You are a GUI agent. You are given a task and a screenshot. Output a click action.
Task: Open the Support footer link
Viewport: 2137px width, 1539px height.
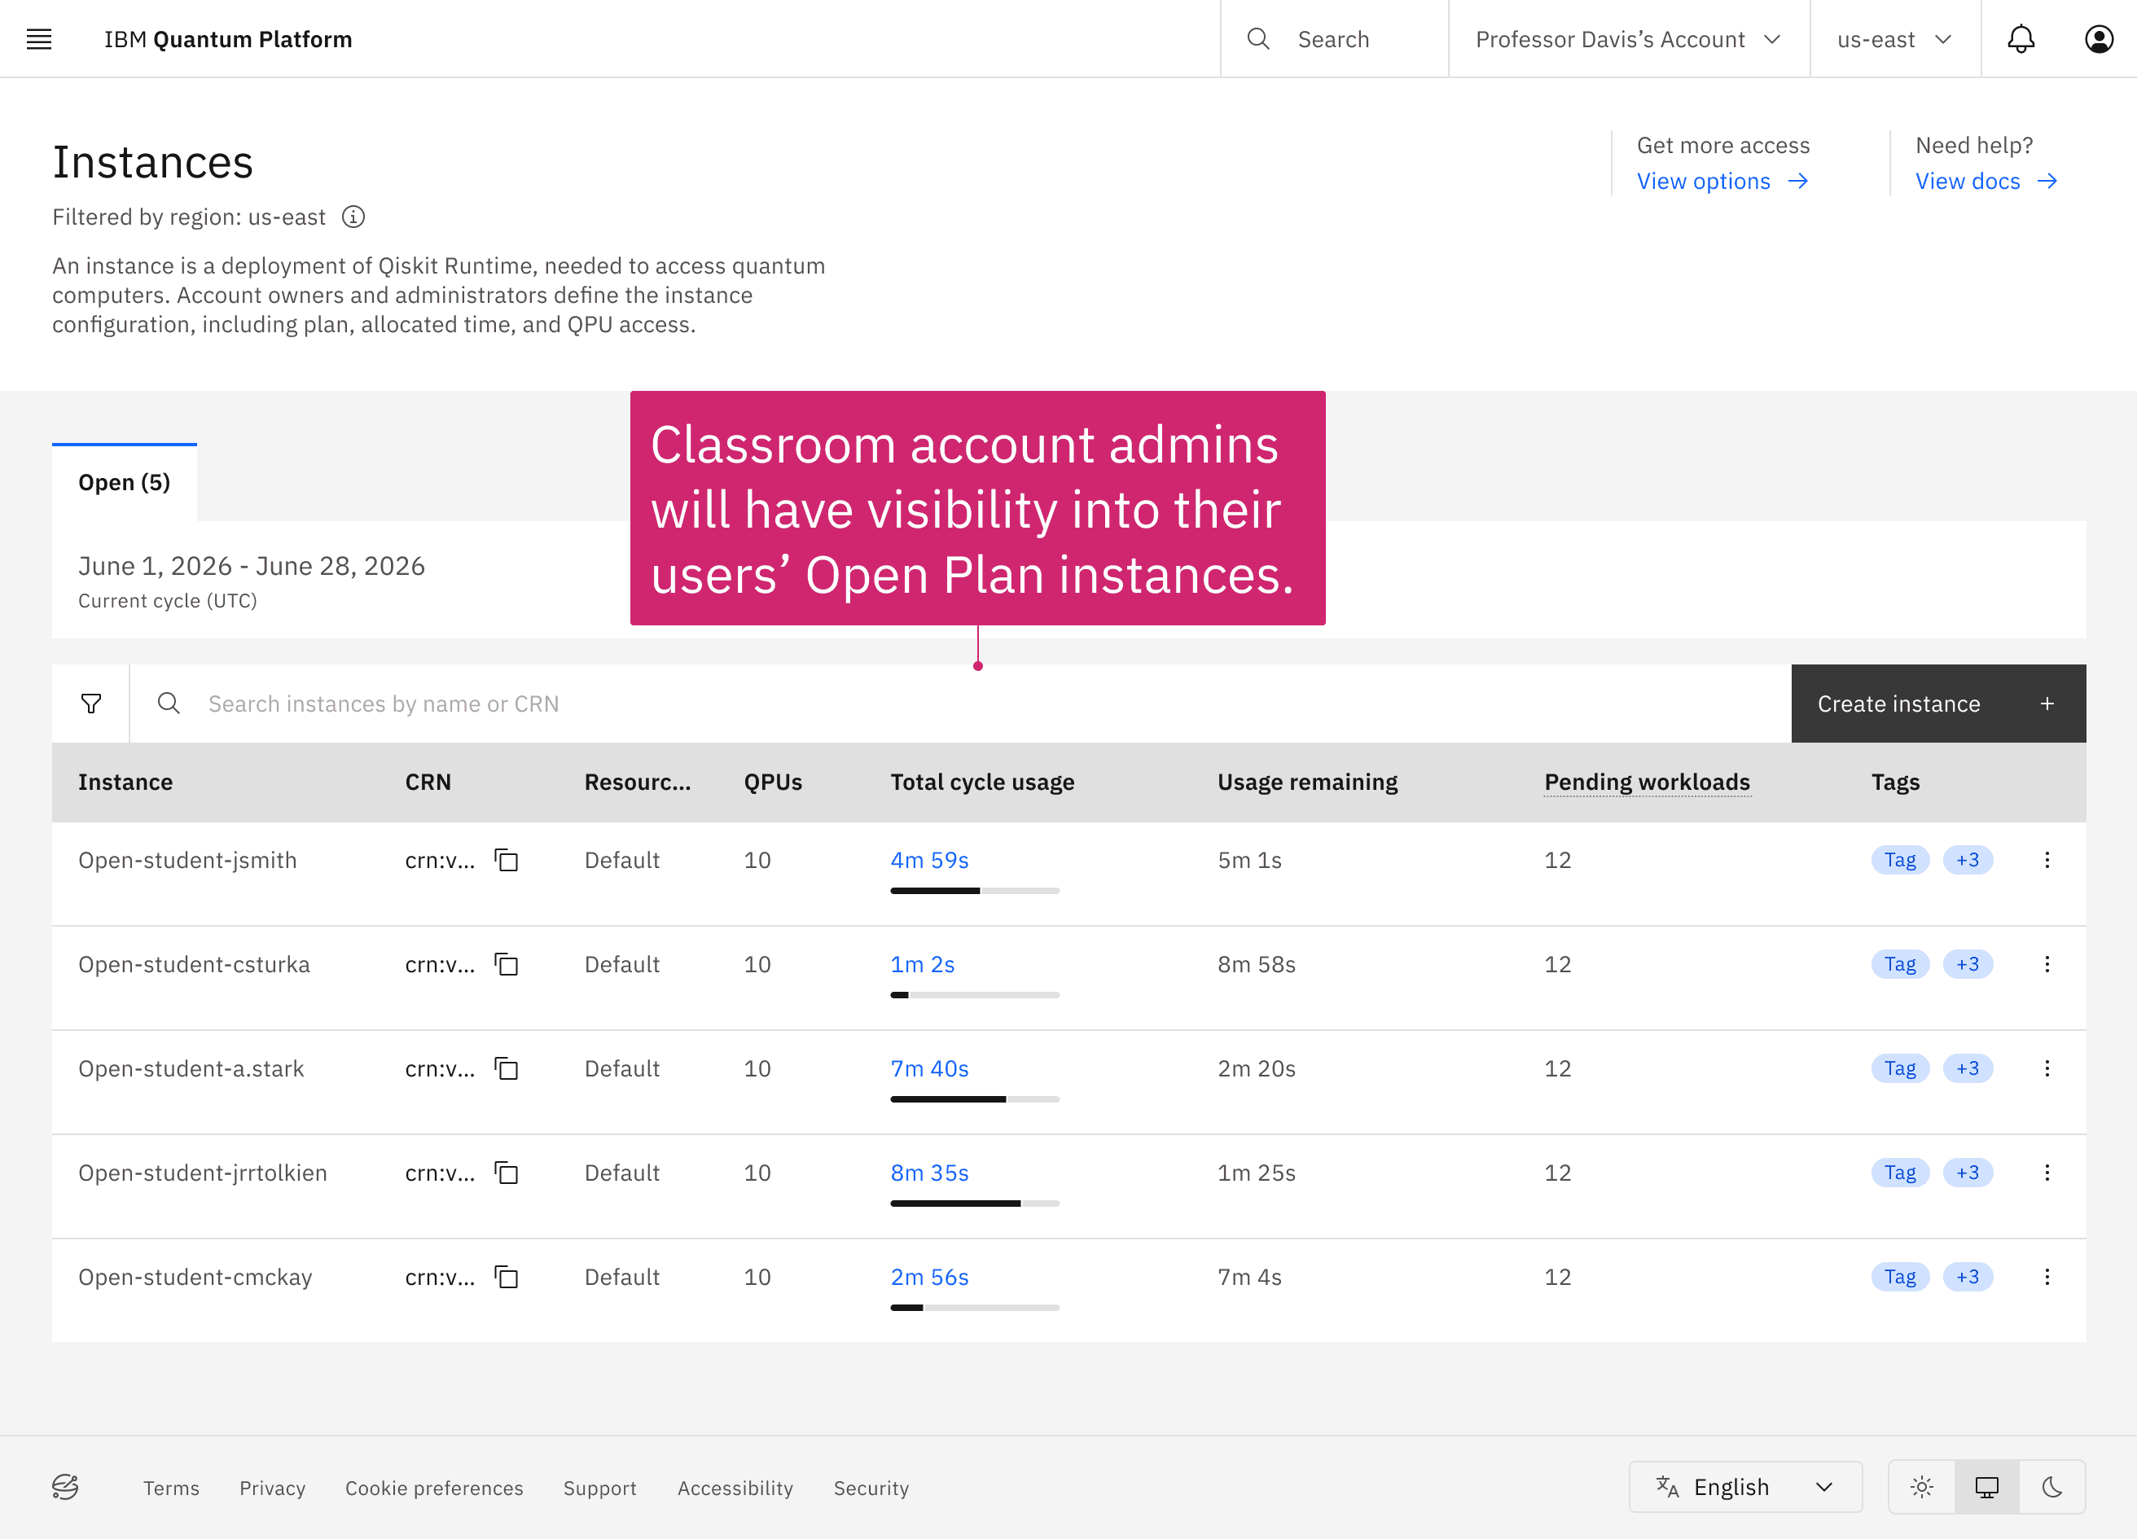point(599,1489)
